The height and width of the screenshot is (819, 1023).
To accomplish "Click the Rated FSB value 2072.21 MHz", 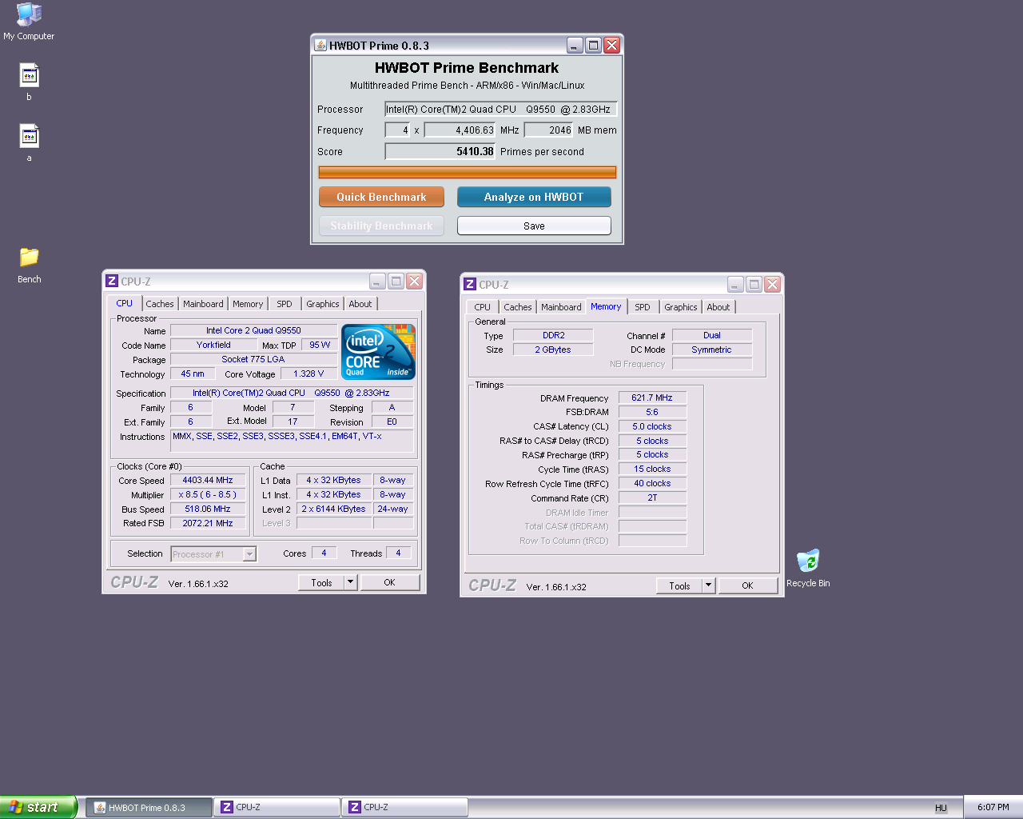I will [x=208, y=524].
